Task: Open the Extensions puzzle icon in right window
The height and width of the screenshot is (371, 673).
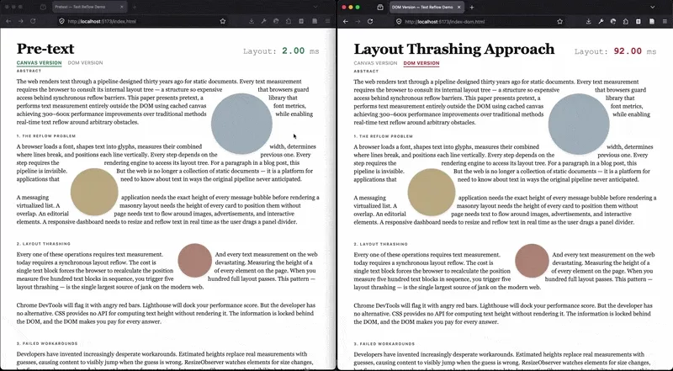Action: pos(626,22)
